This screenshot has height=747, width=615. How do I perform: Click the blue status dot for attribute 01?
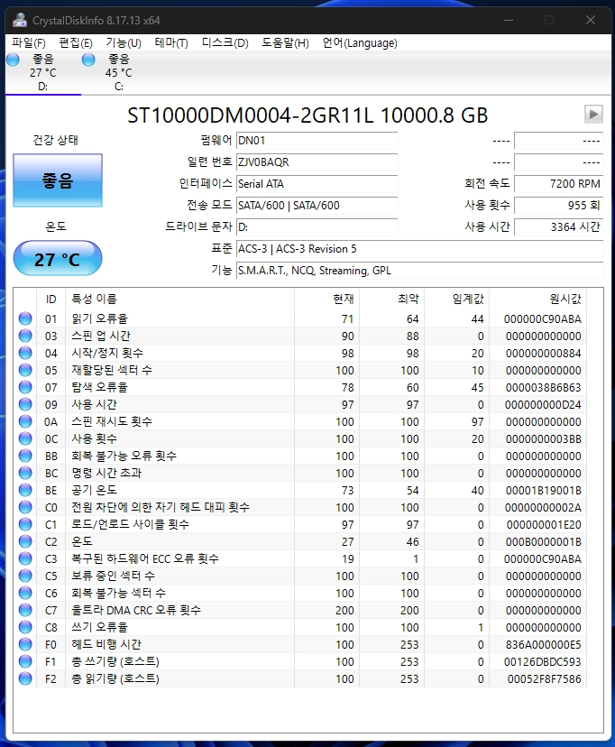[25, 318]
